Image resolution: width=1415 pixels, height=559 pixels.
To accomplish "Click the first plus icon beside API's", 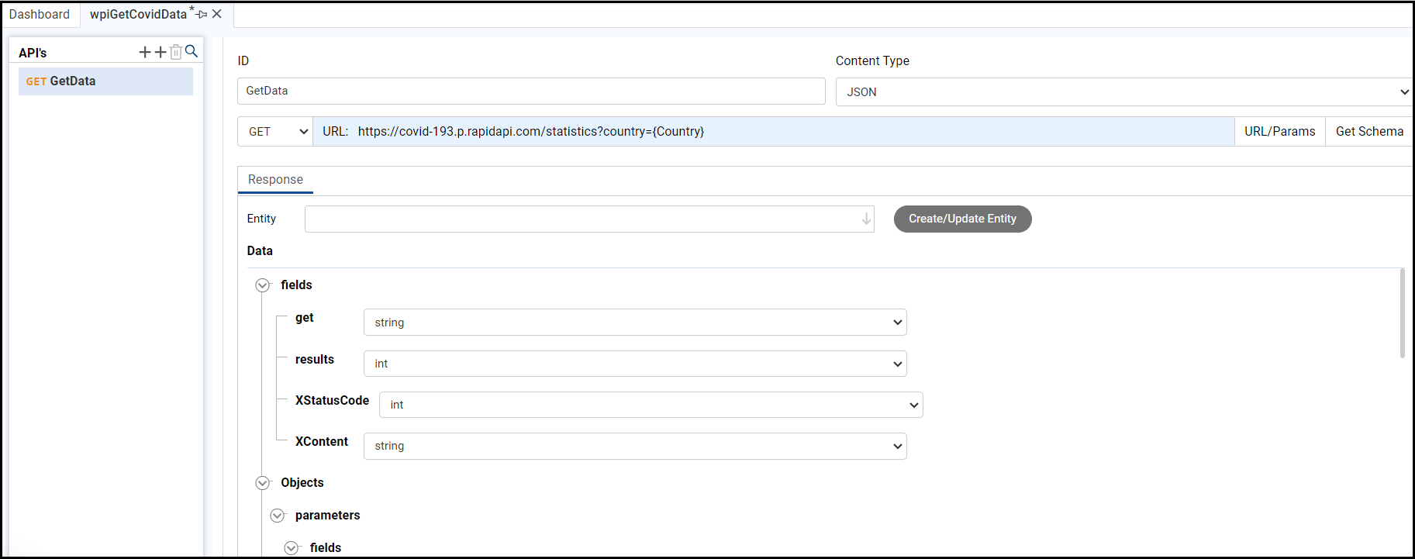I will tap(145, 52).
